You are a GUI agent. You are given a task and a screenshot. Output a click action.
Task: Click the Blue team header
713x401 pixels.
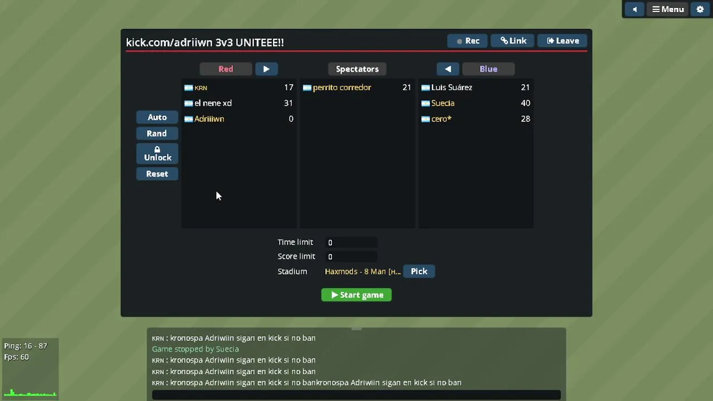[x=489, y=69]
